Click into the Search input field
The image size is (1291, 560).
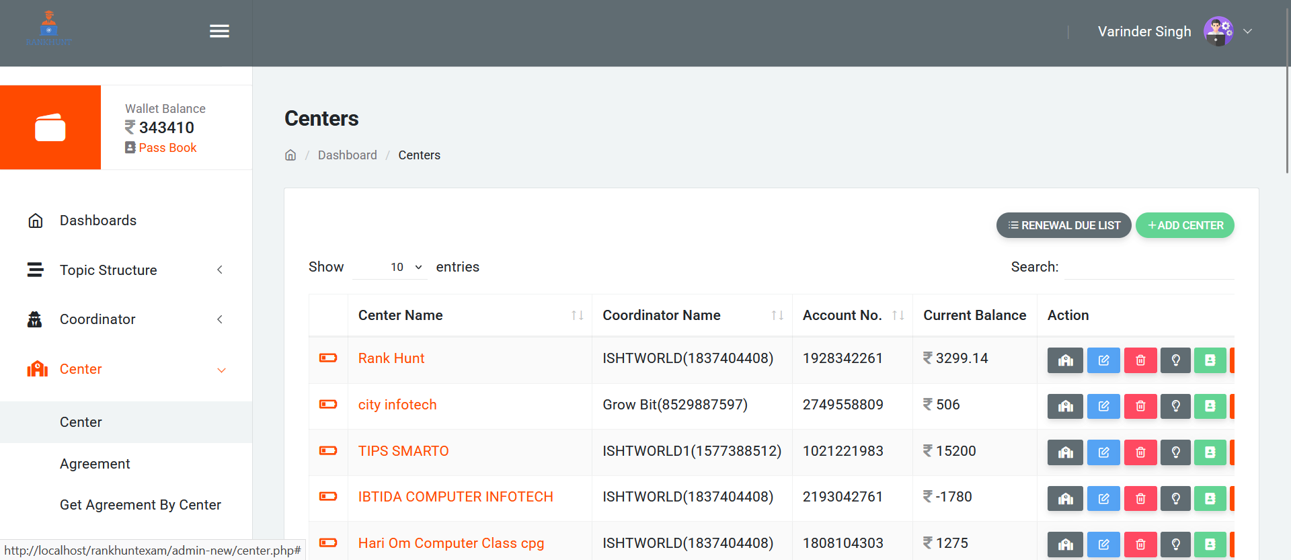coord(1148,267)
